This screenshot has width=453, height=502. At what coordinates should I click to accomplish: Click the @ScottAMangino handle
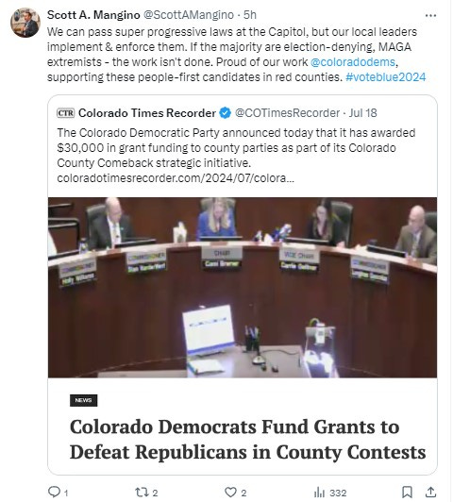pos(188,15)
